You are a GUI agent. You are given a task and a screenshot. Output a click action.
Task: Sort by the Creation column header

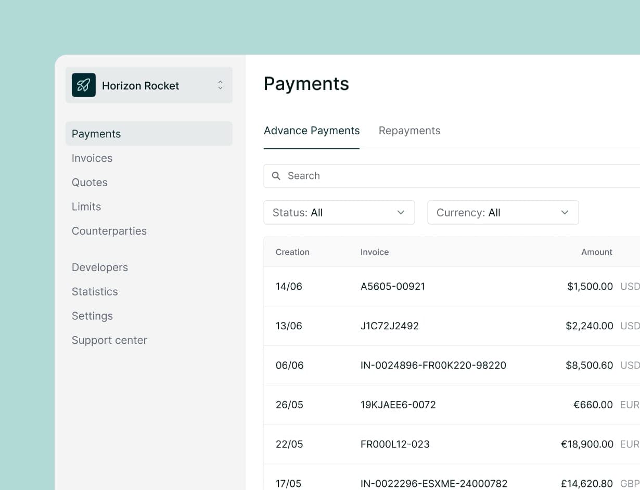[292, 252]
